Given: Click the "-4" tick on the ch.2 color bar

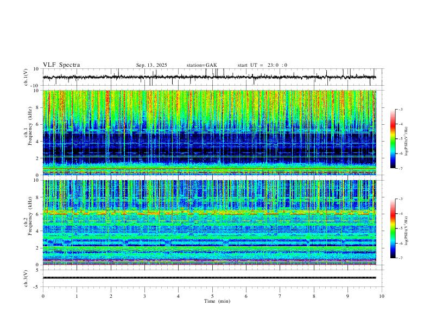Looking at the screenshot, I should tap(401, 214).
